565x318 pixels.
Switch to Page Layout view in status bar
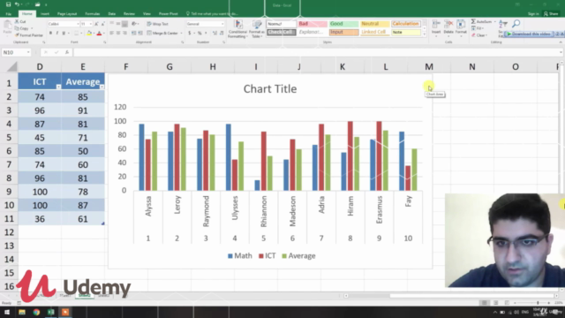pos(496,303)
